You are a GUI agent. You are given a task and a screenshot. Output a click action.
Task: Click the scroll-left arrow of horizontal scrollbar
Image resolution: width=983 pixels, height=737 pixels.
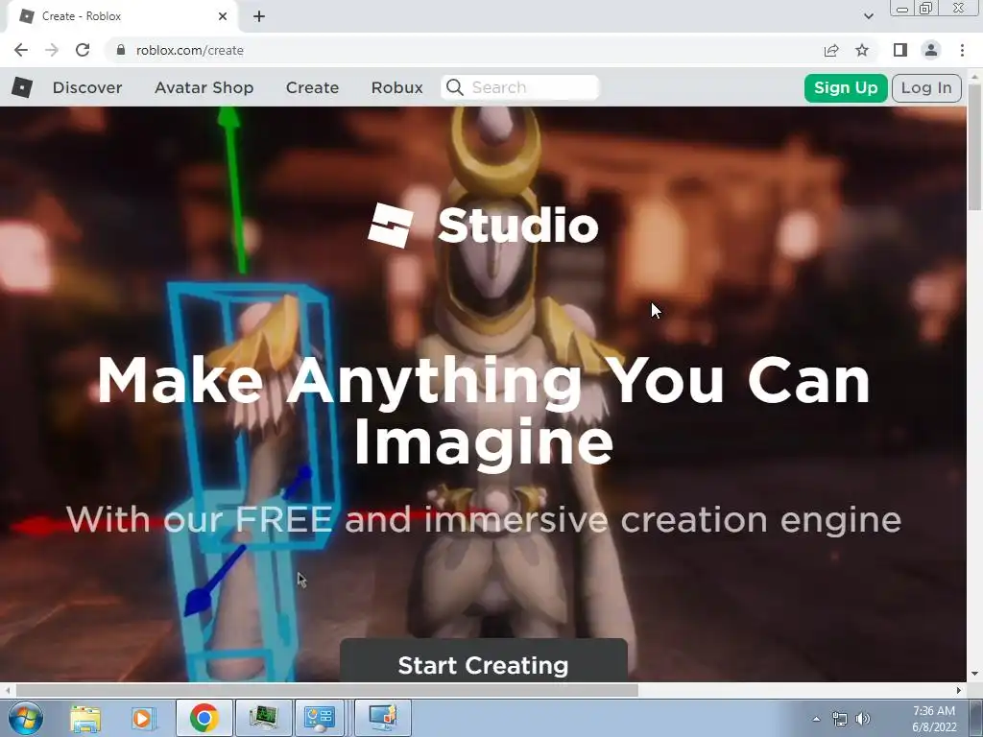click(7, 690)
